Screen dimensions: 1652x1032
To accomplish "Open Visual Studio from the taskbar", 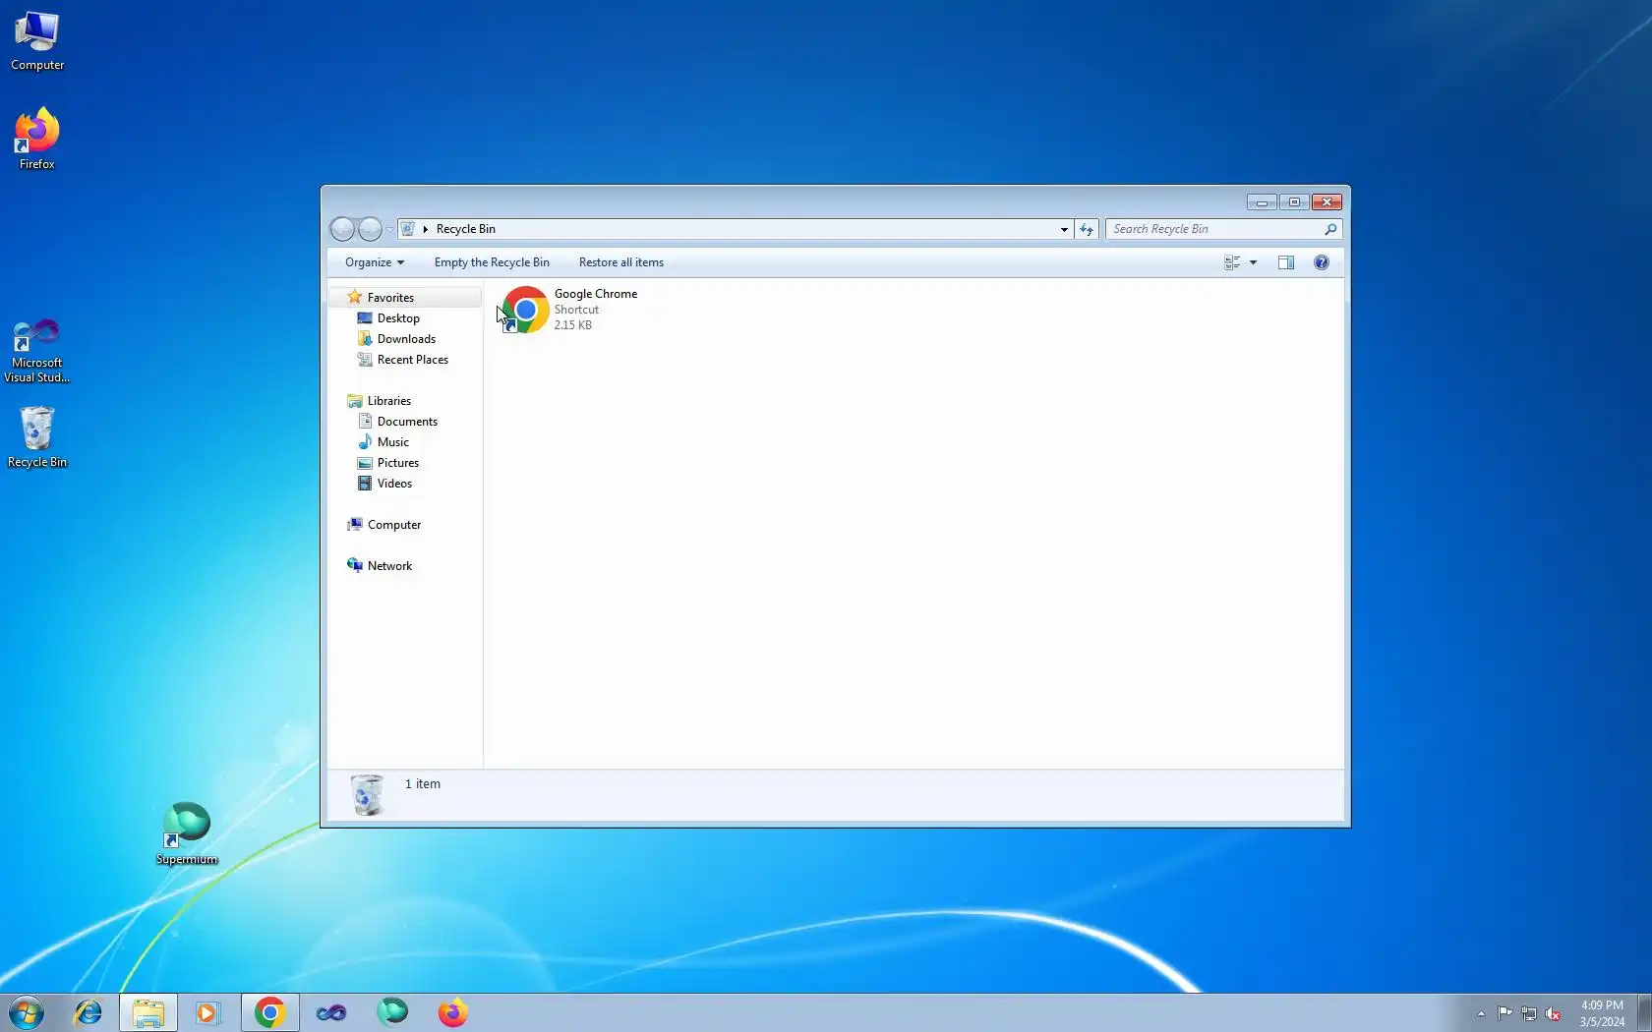I will 331,1012.
